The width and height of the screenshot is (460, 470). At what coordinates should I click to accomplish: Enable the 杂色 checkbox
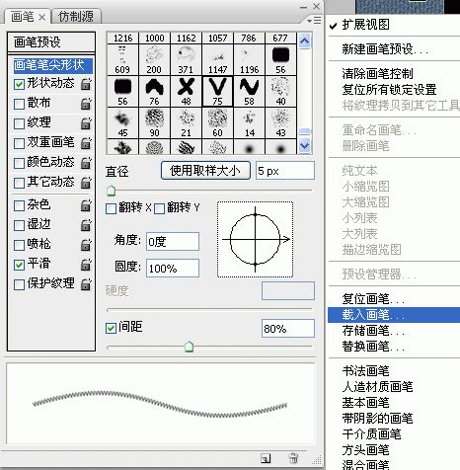19,205
